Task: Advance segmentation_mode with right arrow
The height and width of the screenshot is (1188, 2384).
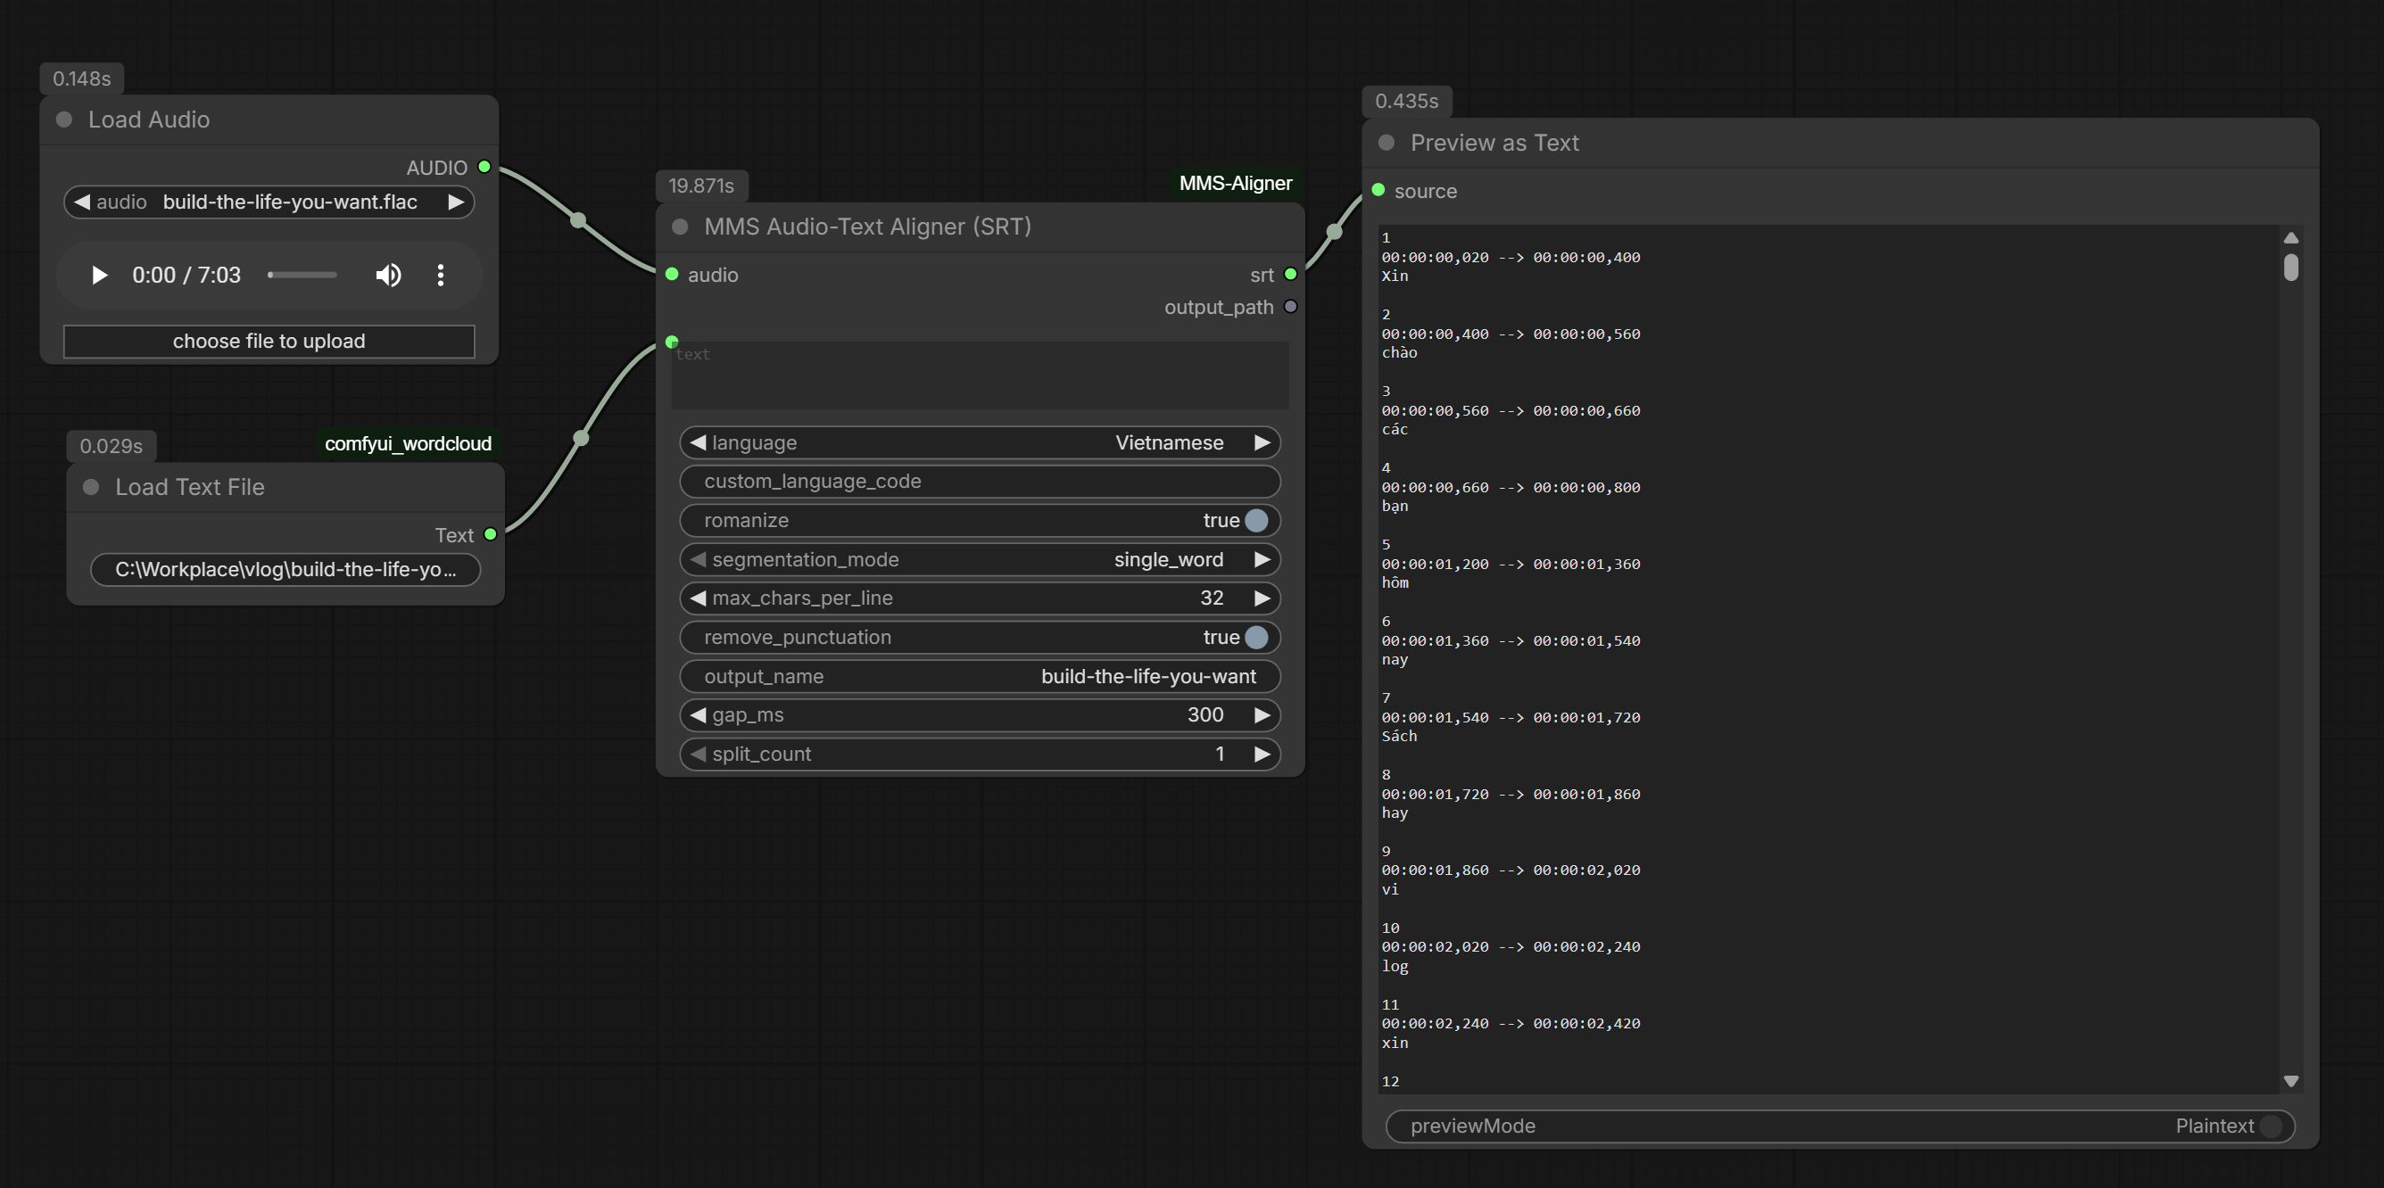Action: [1262, 559]
